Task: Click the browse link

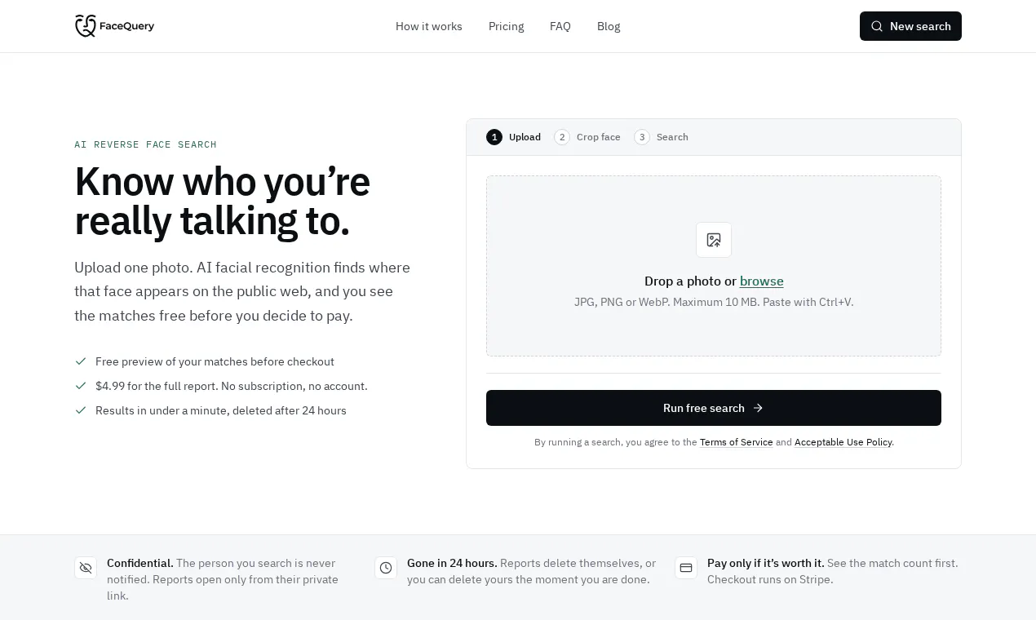Action: (x=762, y=281)
